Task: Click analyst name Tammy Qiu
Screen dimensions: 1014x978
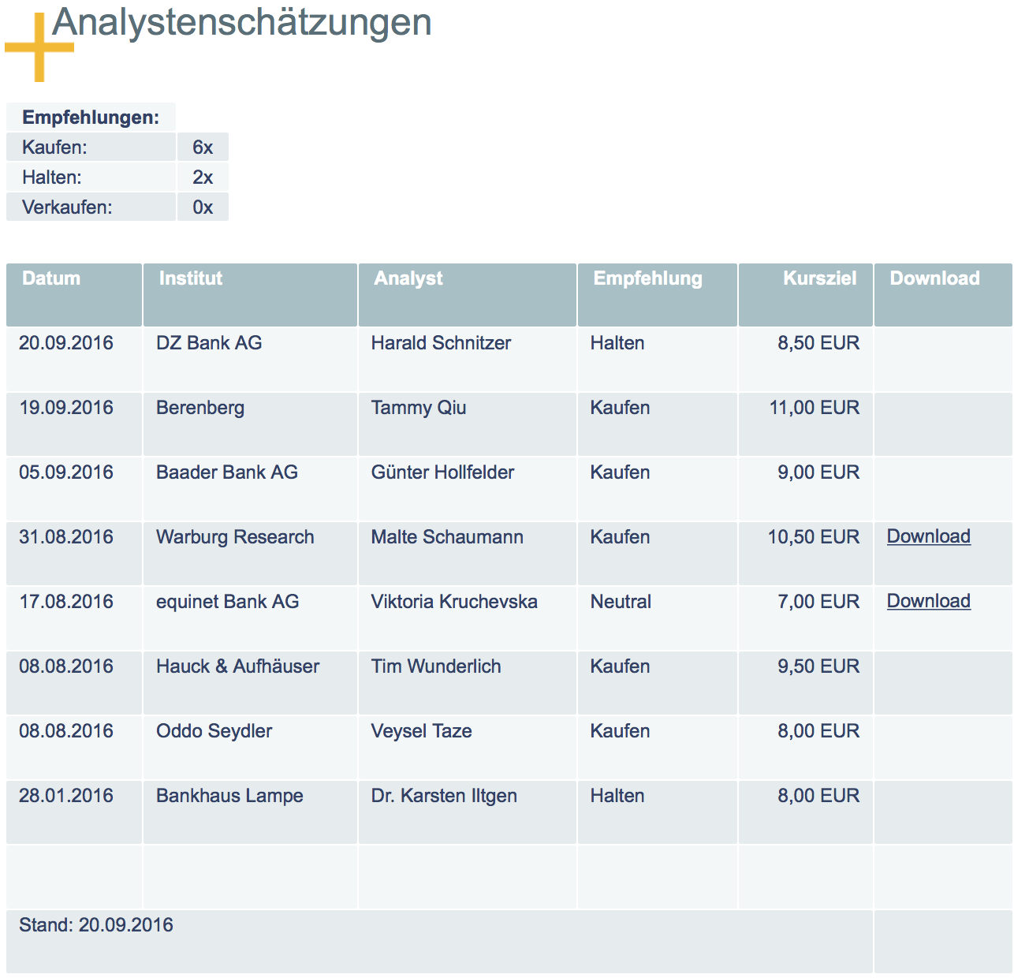Action: point(419,408)
